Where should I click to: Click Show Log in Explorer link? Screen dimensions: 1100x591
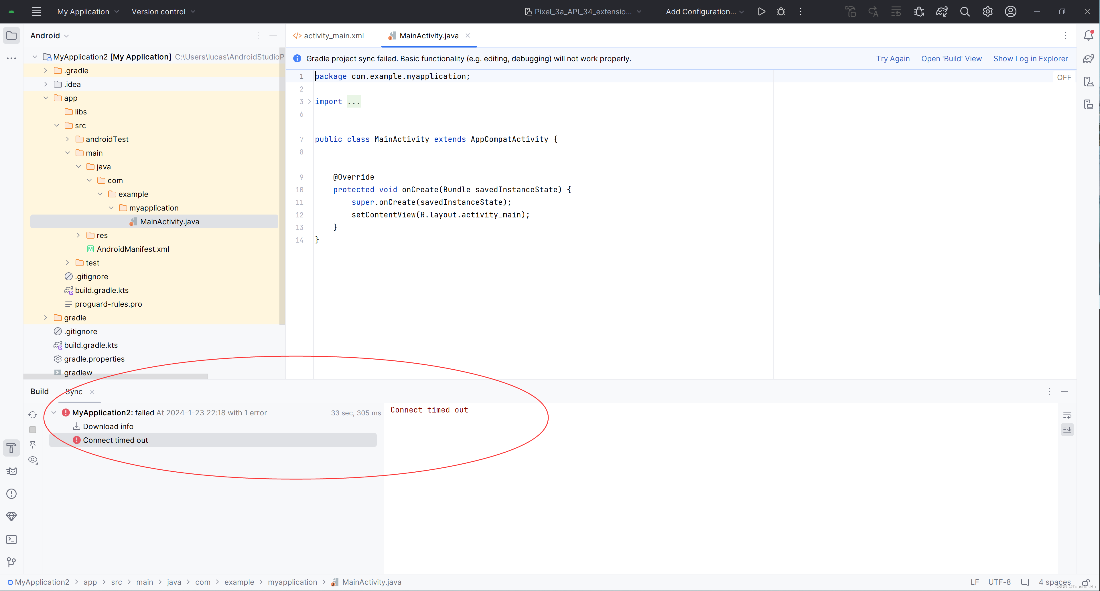1030,58
